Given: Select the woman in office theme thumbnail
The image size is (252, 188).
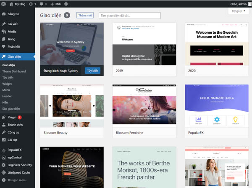Looking at the screenshot, I should (x=217, y=167).
